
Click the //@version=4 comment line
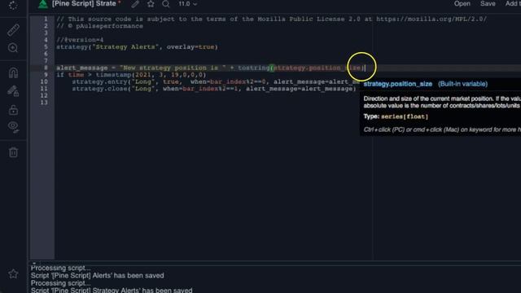80,40
